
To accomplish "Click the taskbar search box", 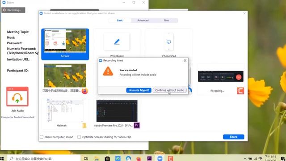I will click(44, 158).
